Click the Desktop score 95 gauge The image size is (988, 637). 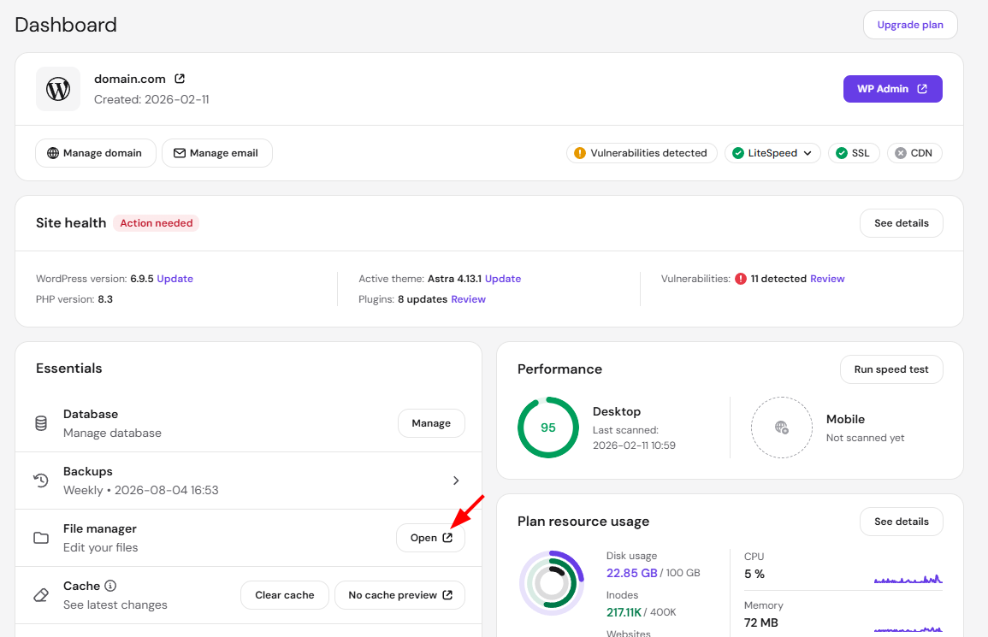tap(548, 428)
